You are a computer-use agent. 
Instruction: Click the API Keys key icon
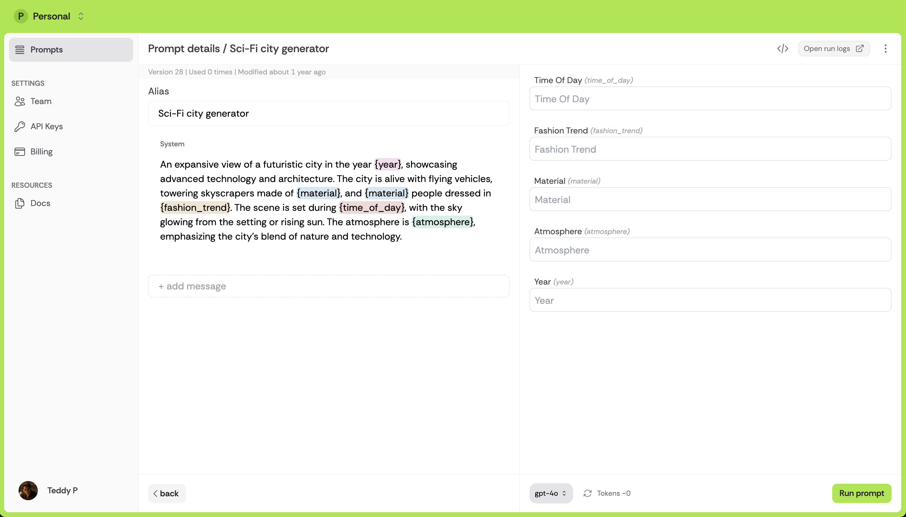pyautogui.click(x=20, y=127)
